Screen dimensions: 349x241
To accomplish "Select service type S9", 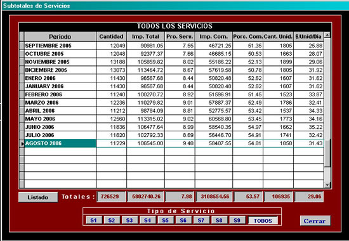I will [237, 220].
